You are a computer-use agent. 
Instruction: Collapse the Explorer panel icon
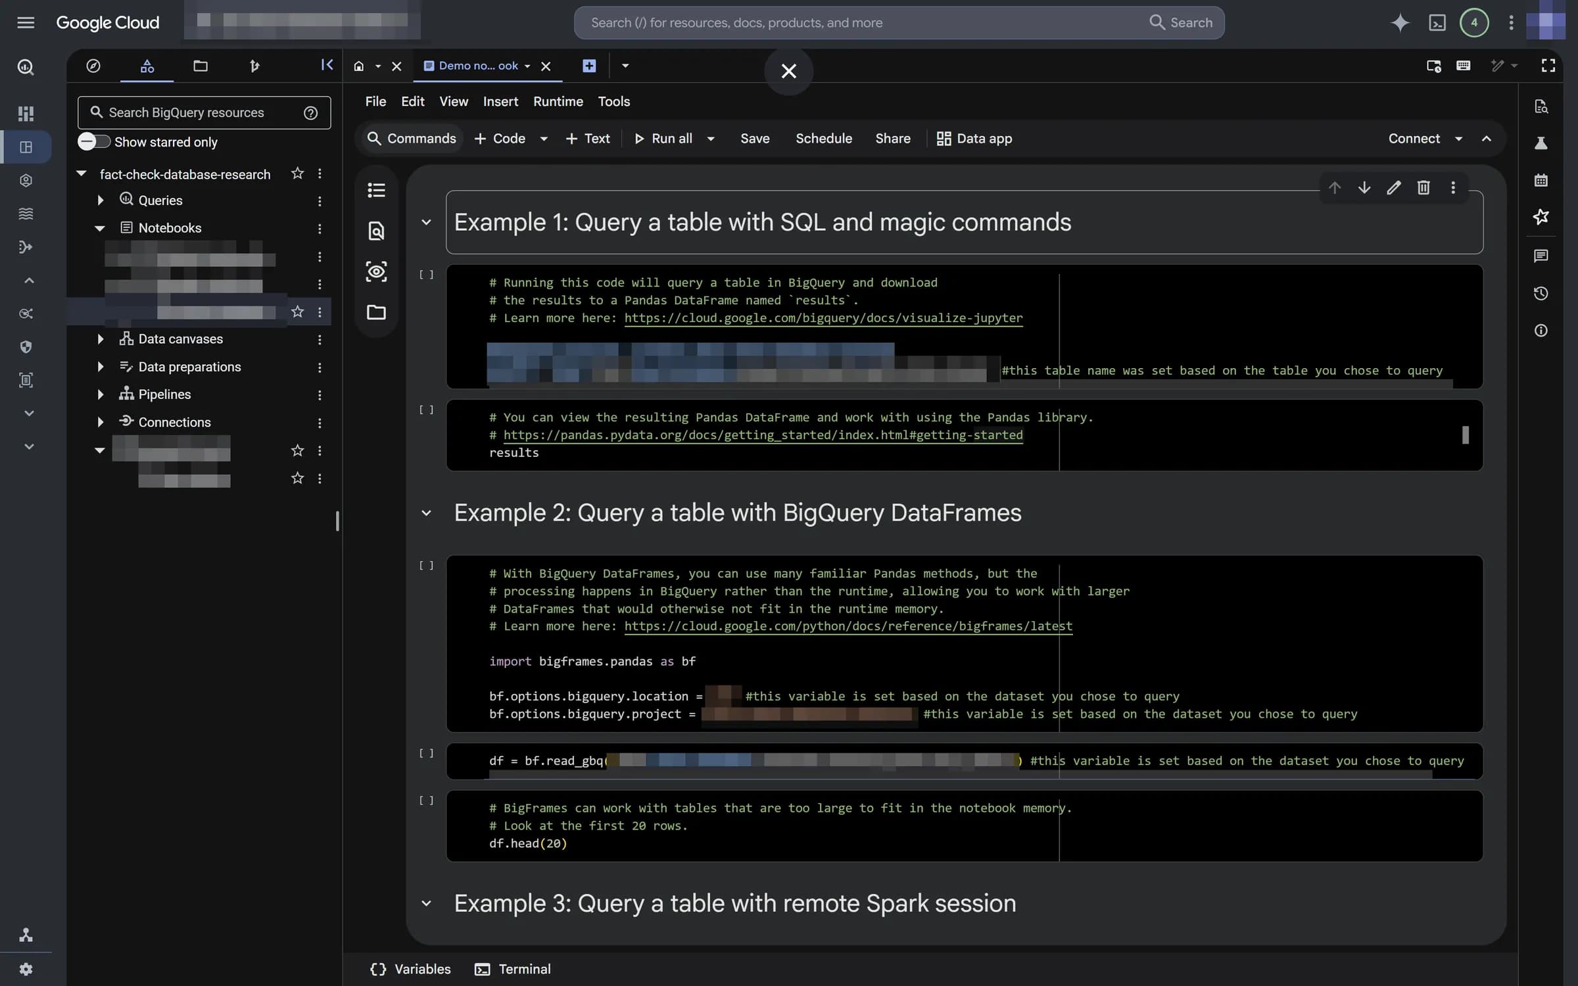click(x=327, y=64)
